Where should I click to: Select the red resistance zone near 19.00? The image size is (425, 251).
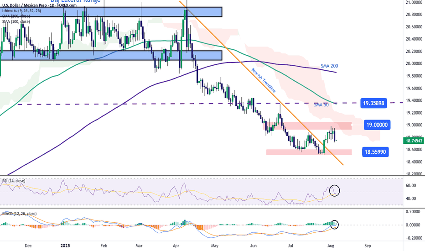[308, 125]
